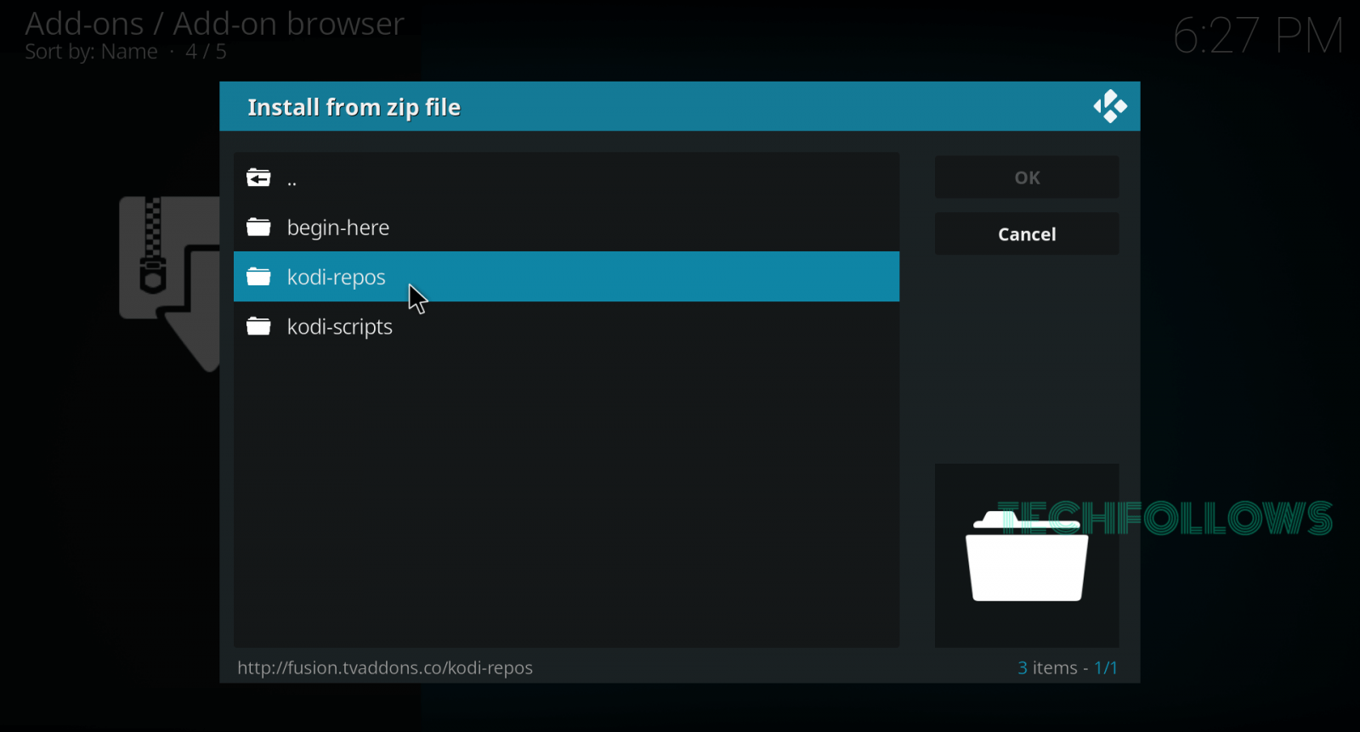Open the begin-here folder

566,227
